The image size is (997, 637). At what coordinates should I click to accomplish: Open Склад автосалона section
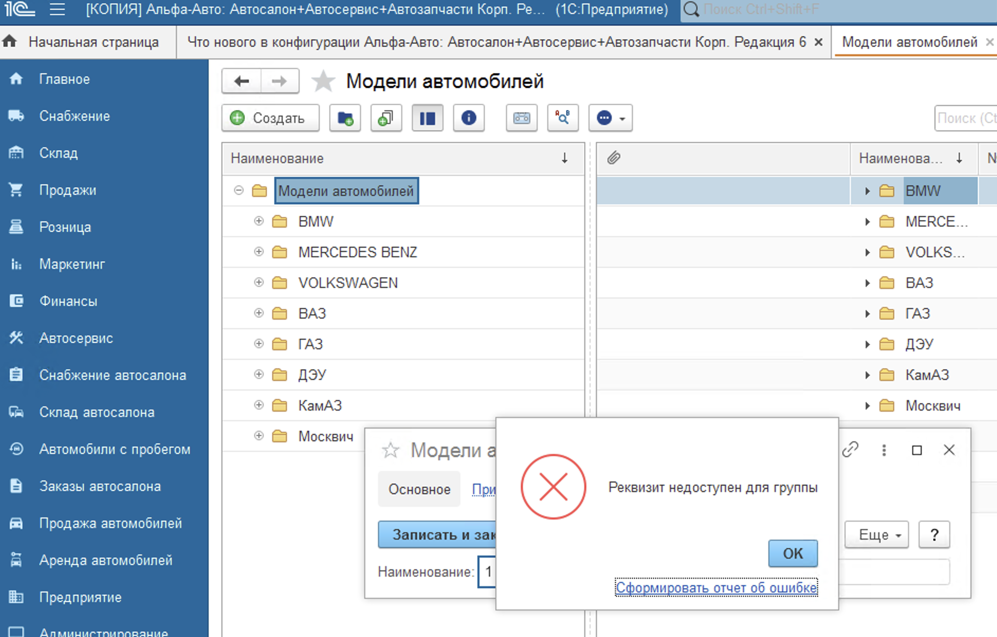pyautogui.click(x=97, y=412)
